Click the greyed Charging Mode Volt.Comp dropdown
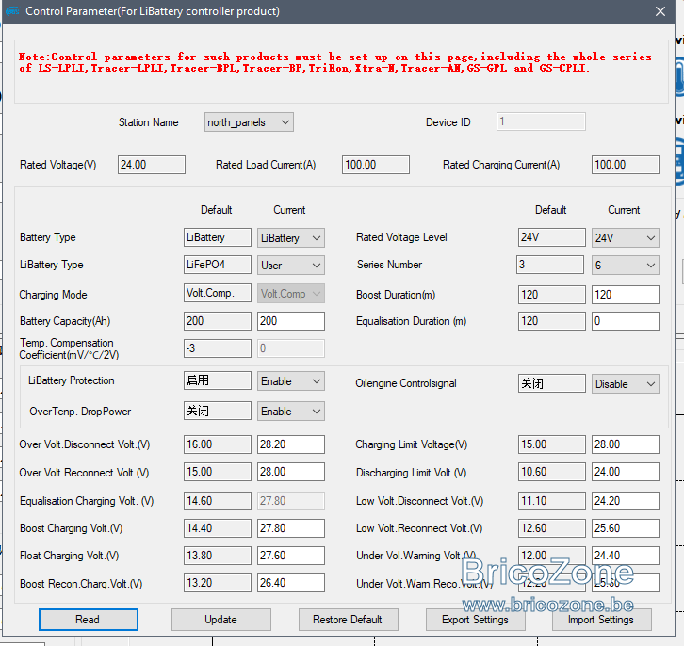Image resolution: width=684 pixels, height=646 pixels. pyautogui.click(x=291, y=294)
